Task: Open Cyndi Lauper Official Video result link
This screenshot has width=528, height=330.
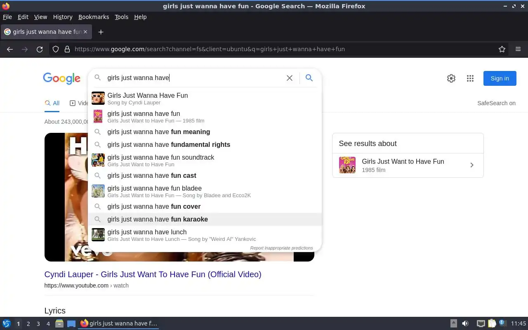Action: click(153, 274)
